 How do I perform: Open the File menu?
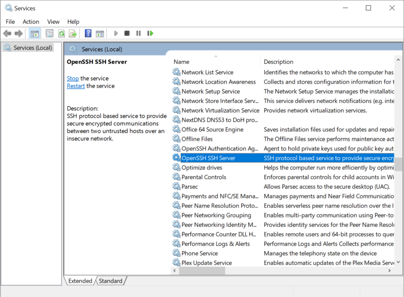point(10,22)
